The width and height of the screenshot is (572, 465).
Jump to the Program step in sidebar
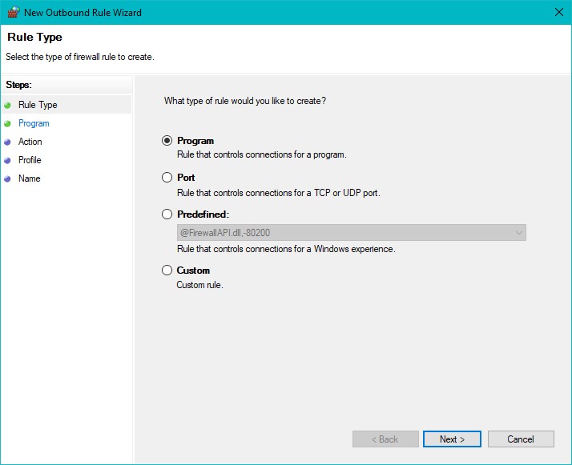point(34,123)
